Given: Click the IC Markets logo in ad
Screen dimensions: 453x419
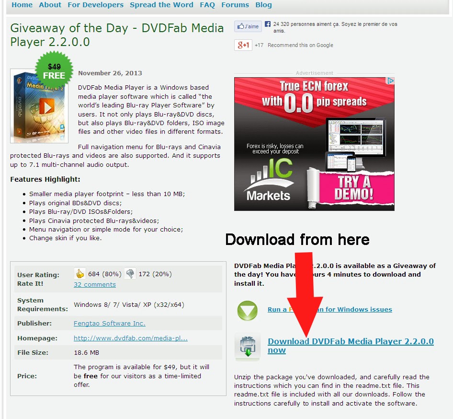Looking at the screenshot, I should pos(269,180).
